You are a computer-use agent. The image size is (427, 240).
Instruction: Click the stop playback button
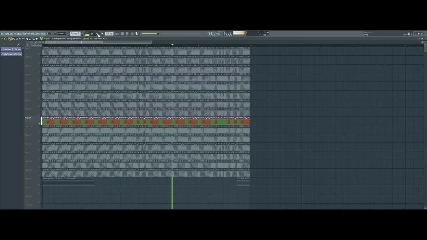(97, 34)
